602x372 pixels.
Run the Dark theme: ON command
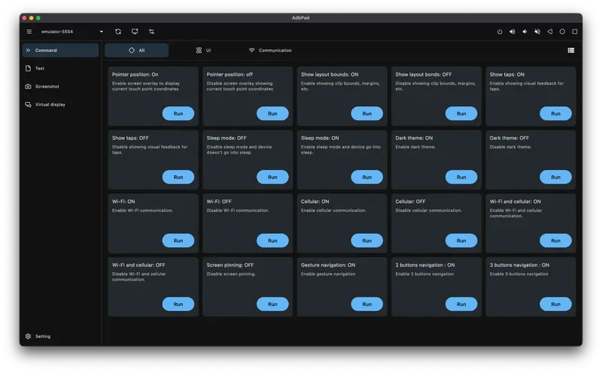pyautogui.click(x=461, y=177)
